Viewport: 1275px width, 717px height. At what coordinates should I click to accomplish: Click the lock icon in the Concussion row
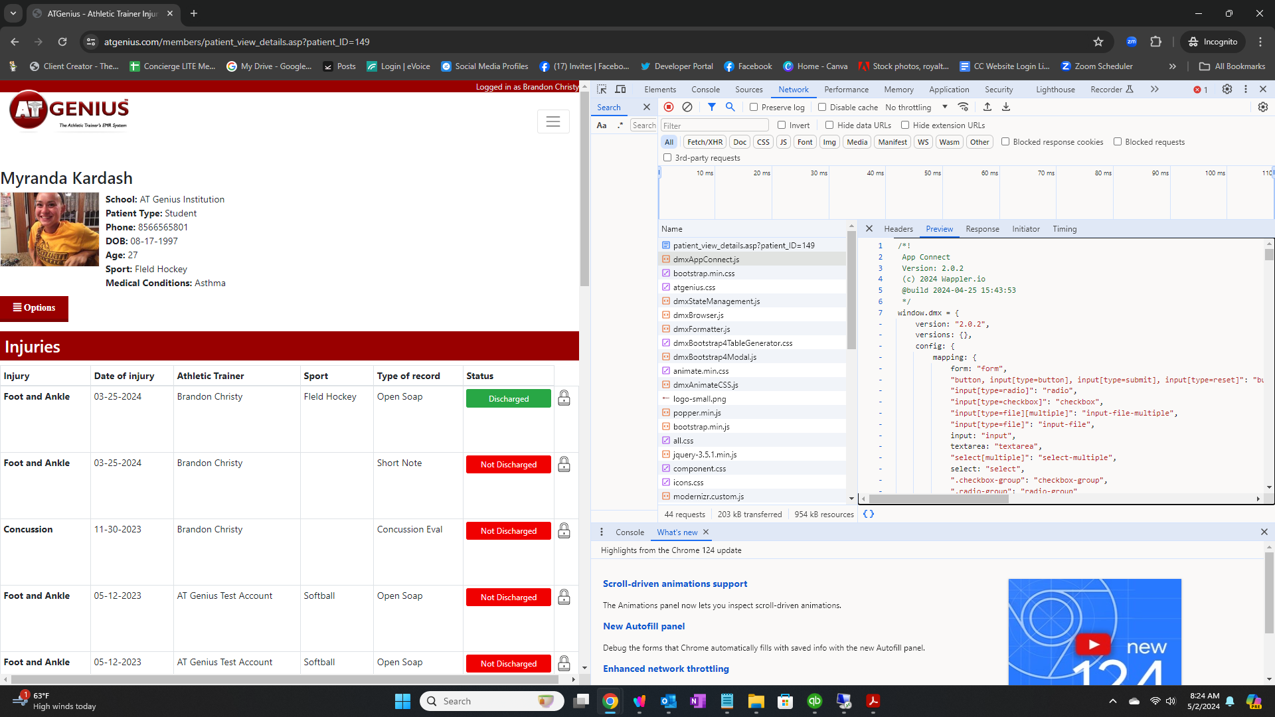click(x=564, y=530)
